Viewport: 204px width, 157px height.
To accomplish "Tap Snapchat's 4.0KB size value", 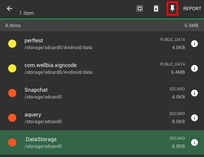I will [x=178, y=97].
